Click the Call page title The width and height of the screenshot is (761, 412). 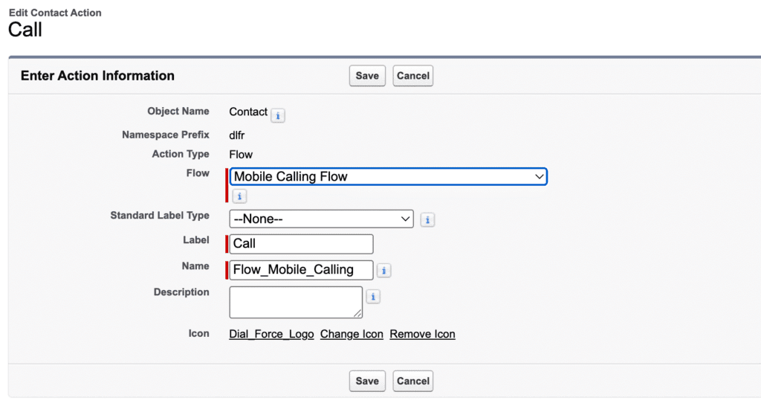pos(25,30)
